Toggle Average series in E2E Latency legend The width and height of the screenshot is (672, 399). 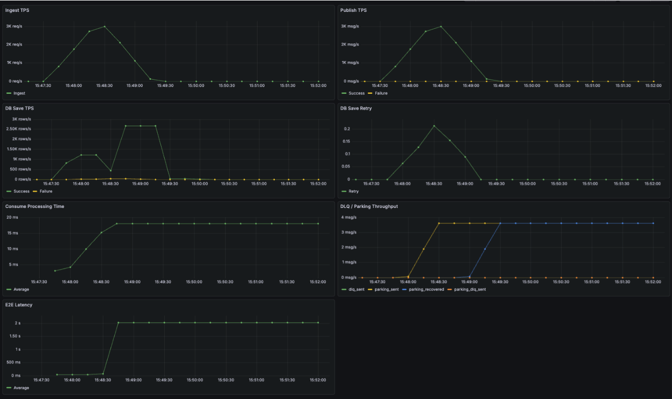point(22,388)
